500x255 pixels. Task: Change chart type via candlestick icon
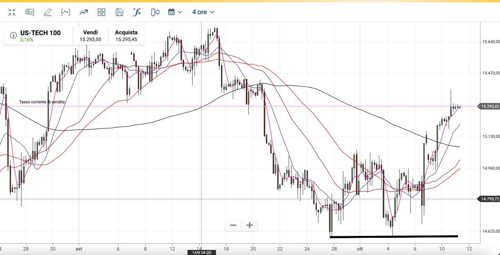click(x=155, y=12)
